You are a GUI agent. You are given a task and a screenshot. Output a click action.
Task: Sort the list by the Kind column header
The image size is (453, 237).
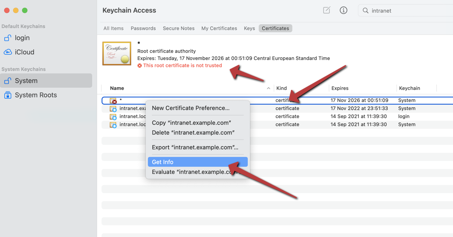pyautogui.click(x=281, y=88)
